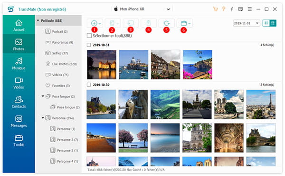Open the Contacts section
The image size is (285, 176).
point(19,102)
